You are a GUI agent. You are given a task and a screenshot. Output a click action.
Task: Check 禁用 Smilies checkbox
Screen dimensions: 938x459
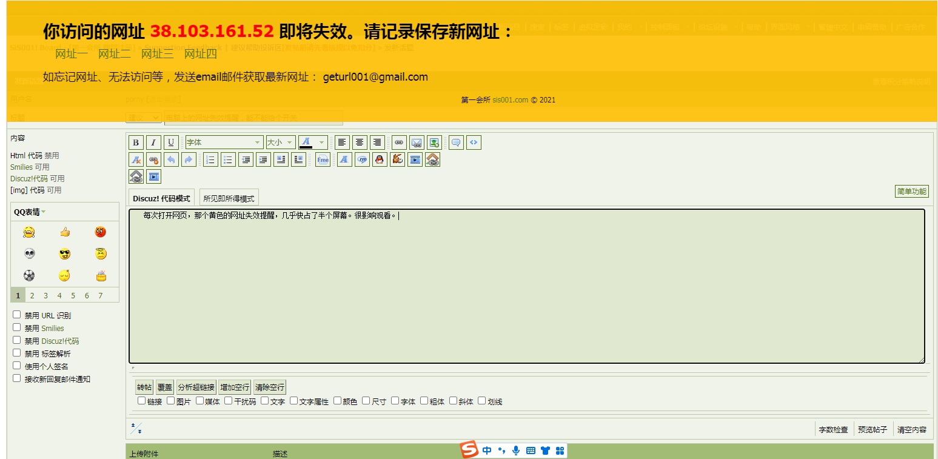[x=17, y=327]
